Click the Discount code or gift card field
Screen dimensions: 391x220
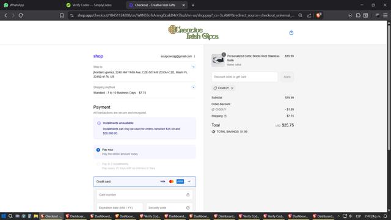click(x=244, y=77)
